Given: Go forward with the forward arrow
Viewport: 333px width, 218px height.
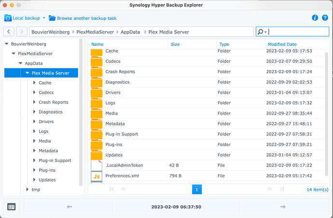Looking at the screenshot, I should 22,32.
